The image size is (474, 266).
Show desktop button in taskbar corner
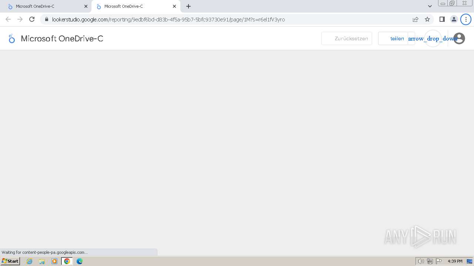point(470,261)
